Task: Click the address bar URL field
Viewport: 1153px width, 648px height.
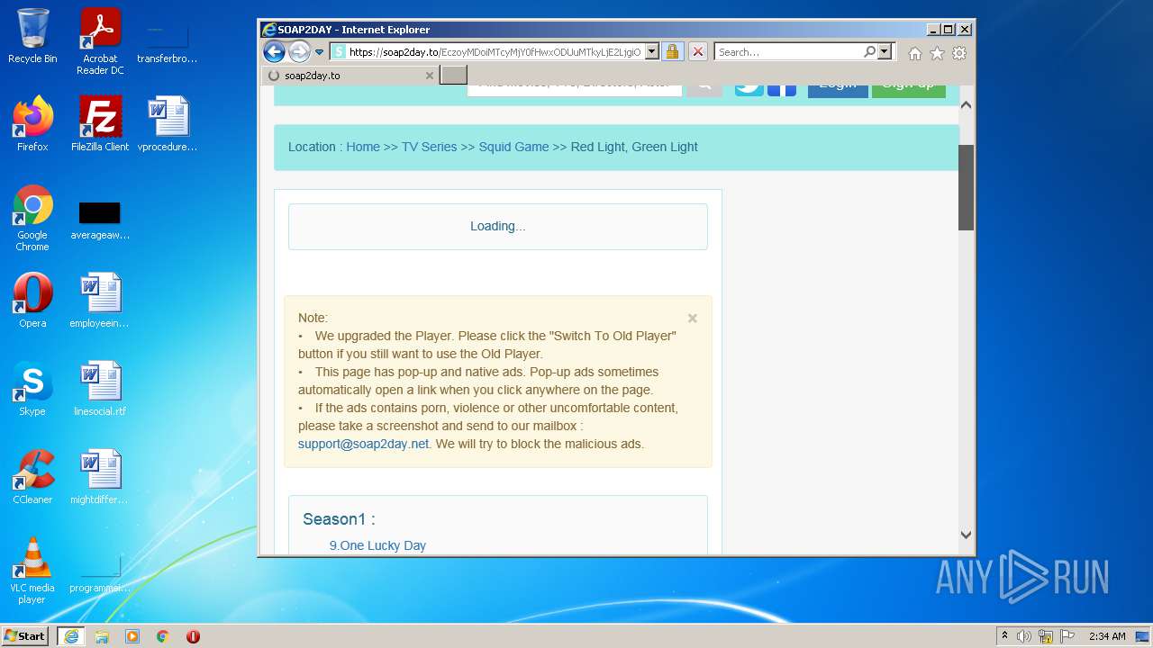Action: [495, 52]
